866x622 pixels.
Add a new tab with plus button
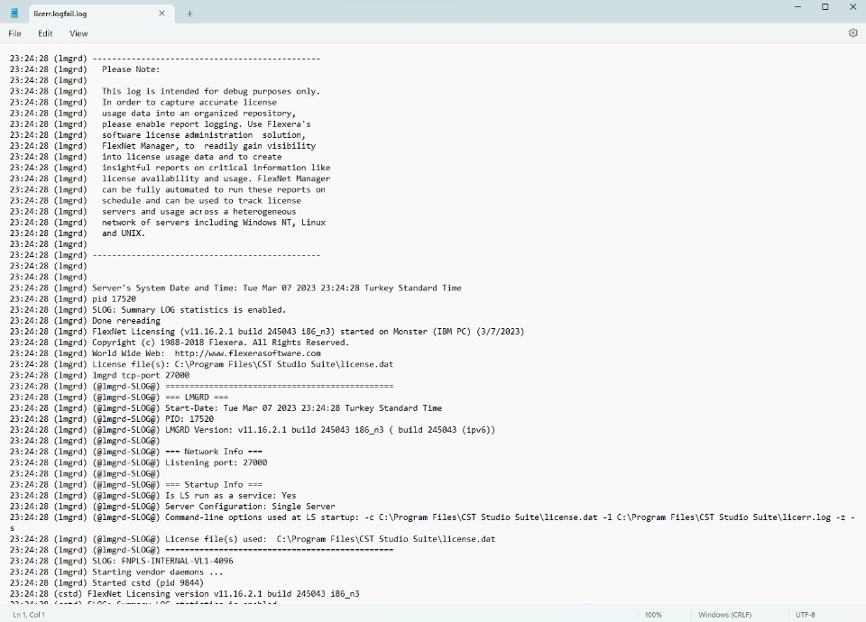189,14
